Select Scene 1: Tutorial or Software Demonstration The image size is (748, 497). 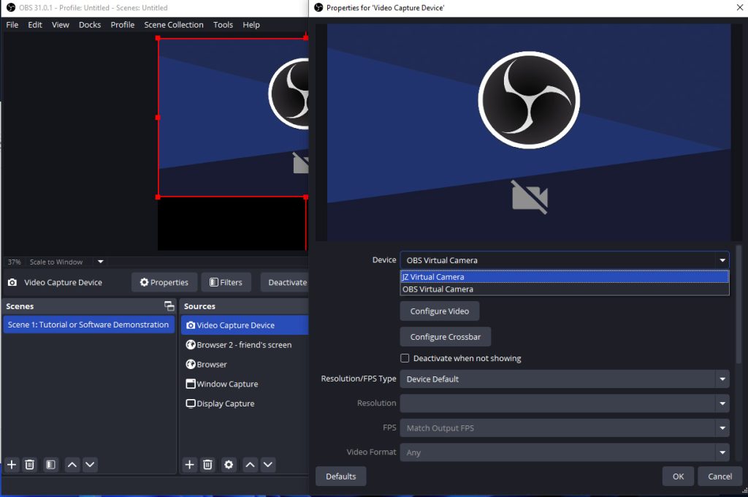pyautogui.click(x=88, y=325)
